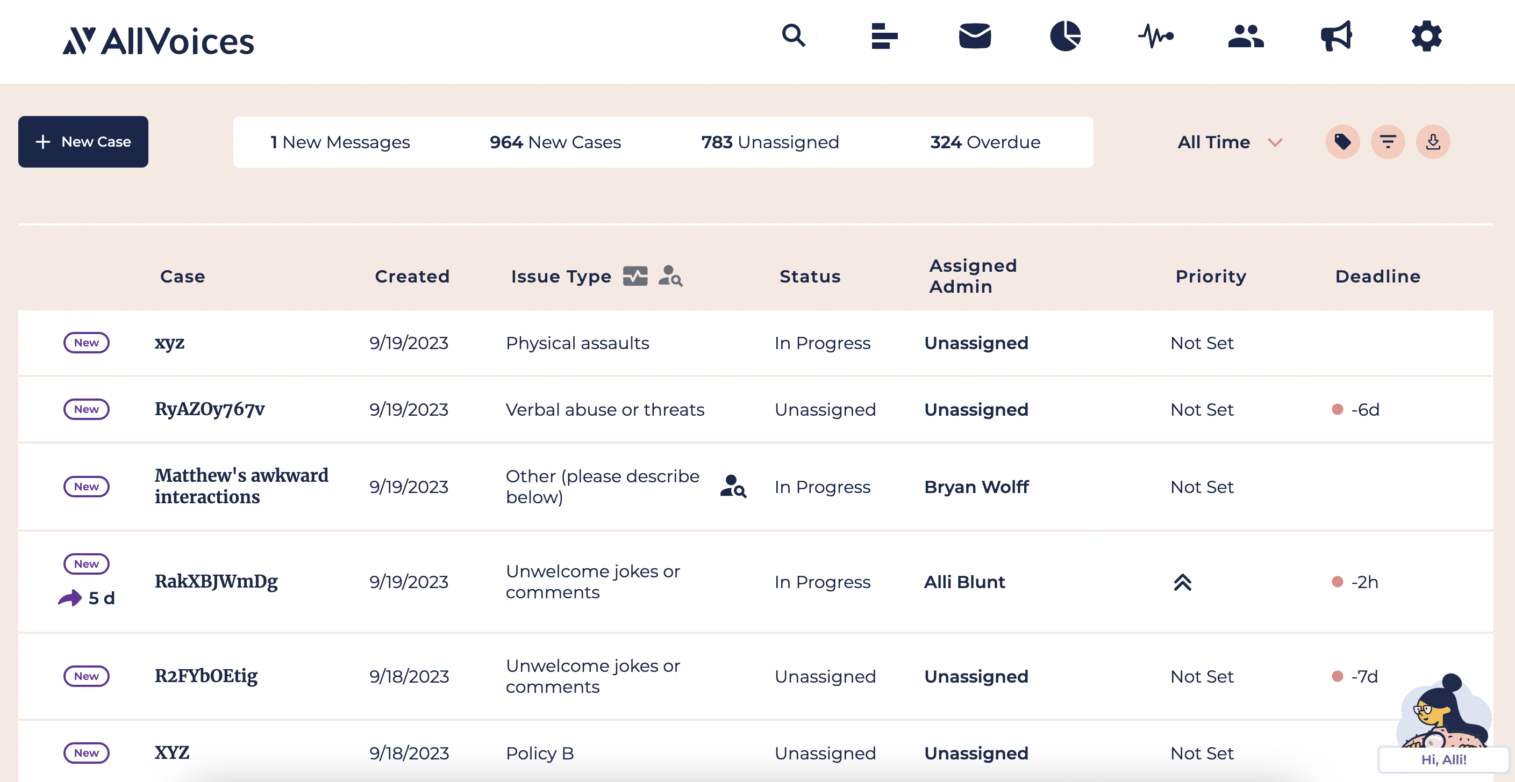The height and width of the screenshot is (782, 1515).
Task: Open the cases list icon in the header
Action: click(884, 37)
